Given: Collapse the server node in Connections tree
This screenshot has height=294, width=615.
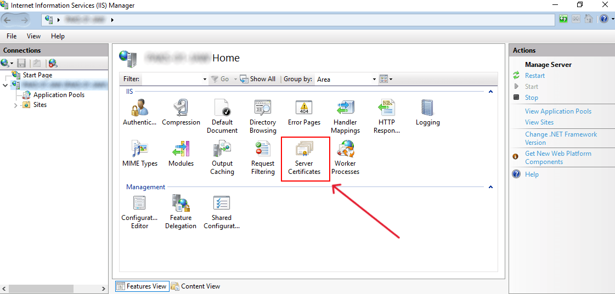Looking at the screenshot, I should coord(5,84).
